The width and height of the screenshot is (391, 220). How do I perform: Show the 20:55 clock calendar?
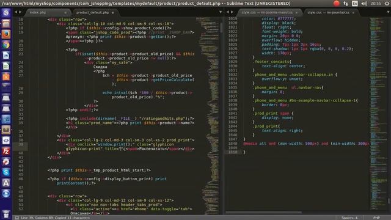click(376, 3)
